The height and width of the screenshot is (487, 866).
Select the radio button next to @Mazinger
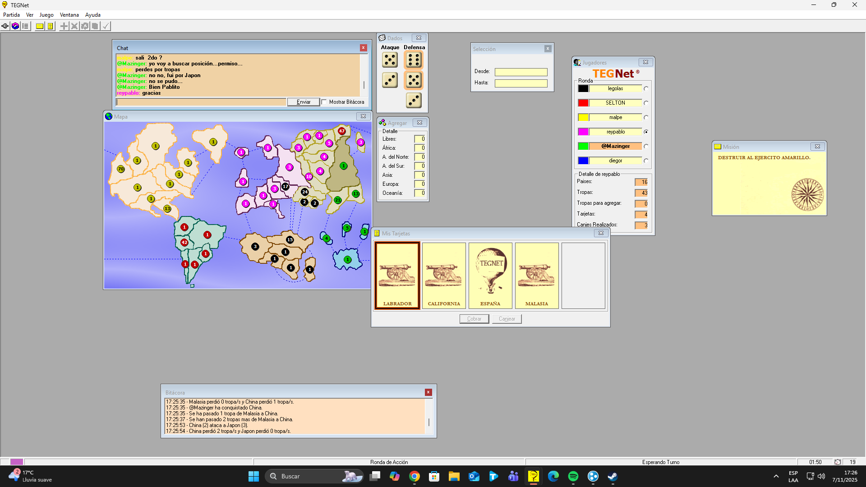(646, 147)
